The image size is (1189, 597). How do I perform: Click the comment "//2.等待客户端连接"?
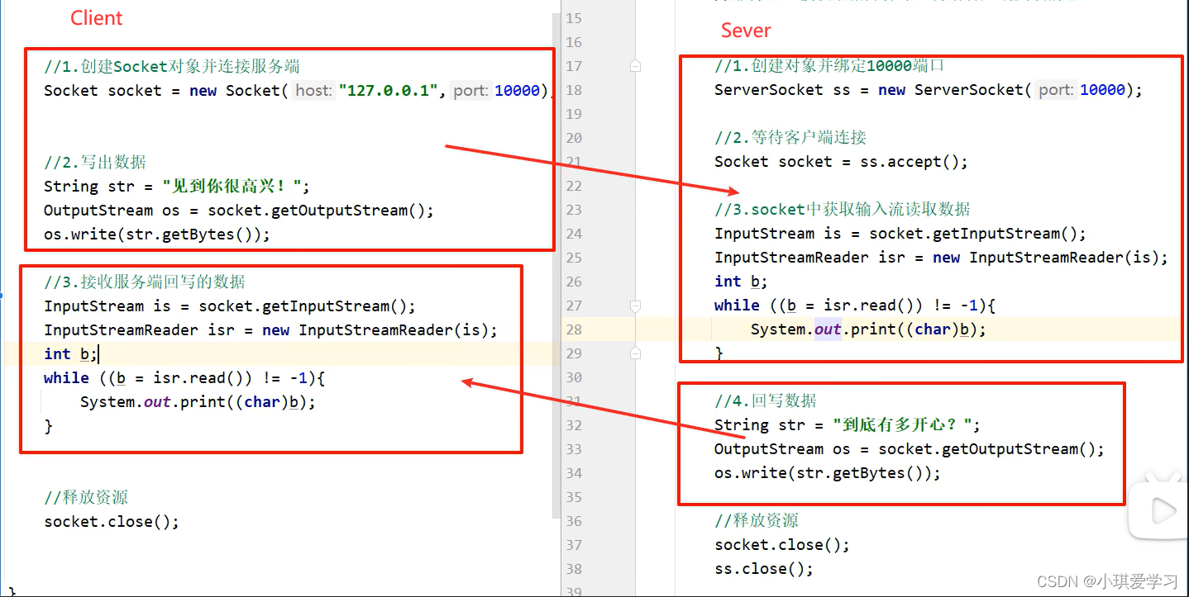point(790,138)
